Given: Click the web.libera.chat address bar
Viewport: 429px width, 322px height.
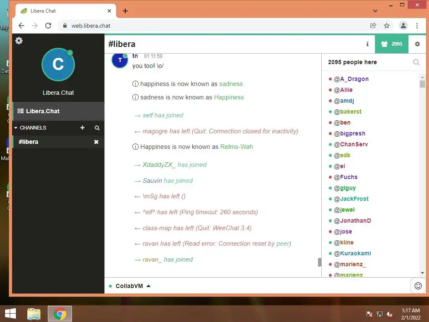Looking at the screenshot, I should [213, 26].
